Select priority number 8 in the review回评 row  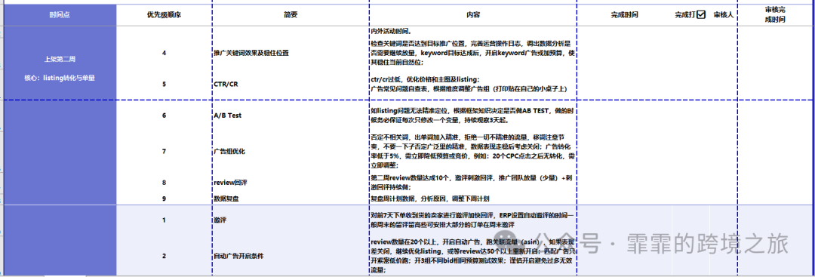point(165,183)
